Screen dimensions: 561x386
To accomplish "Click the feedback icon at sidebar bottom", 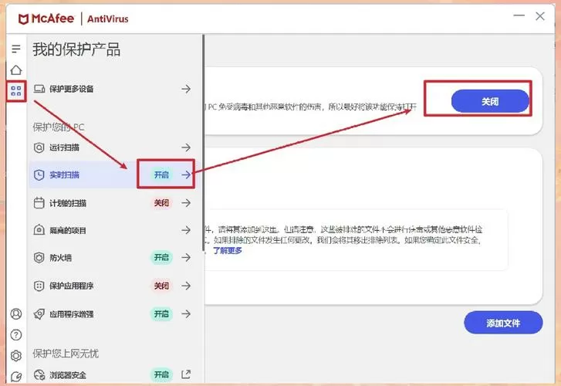I will [16, 376].
